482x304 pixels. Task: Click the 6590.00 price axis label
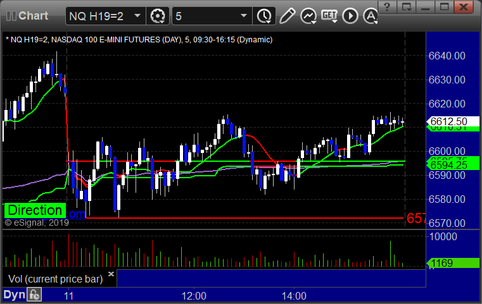[447, 175]
